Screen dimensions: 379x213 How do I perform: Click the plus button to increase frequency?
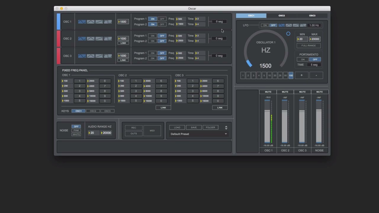301,75
